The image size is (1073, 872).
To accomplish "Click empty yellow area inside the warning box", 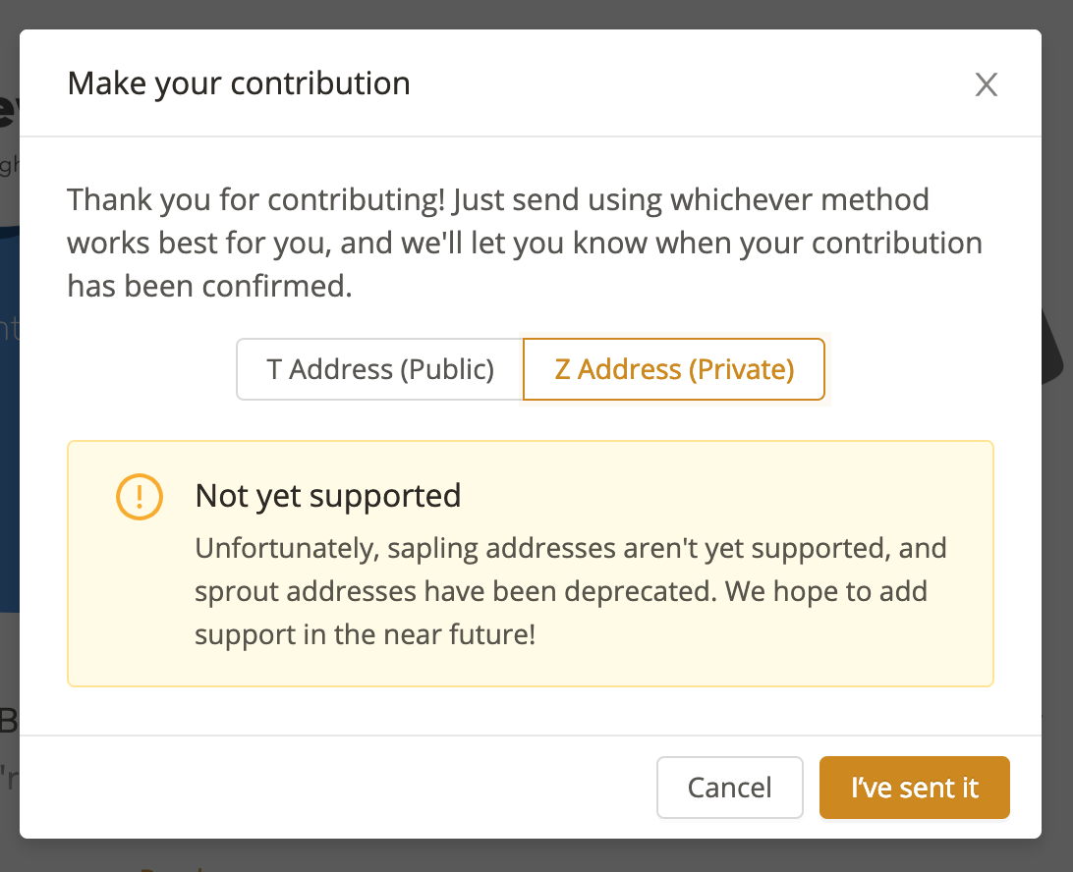I will pyautogui.click(x=786, y=658).
